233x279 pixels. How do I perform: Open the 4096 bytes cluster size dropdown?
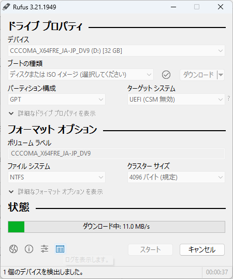coord(176,177)
